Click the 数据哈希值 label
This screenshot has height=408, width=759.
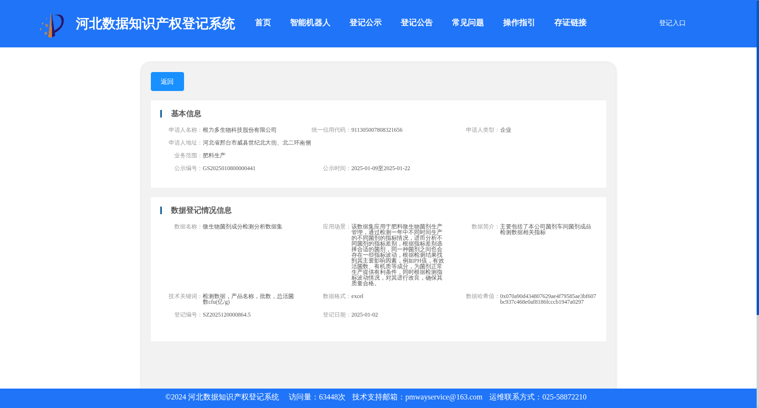click(x=482, y=296)
